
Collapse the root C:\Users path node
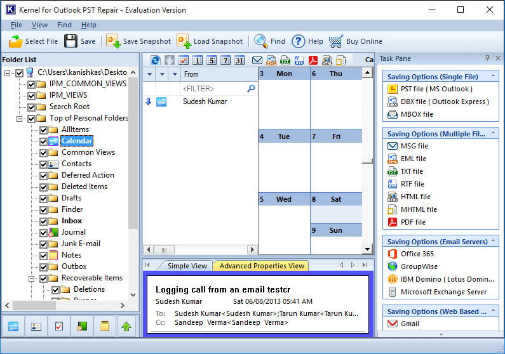(x=7, y=74)
